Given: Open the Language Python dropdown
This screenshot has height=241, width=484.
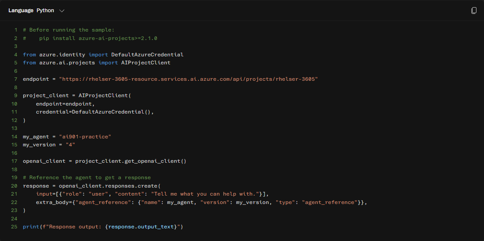Looking at the screenshot, I should click(x=37, y=11).
